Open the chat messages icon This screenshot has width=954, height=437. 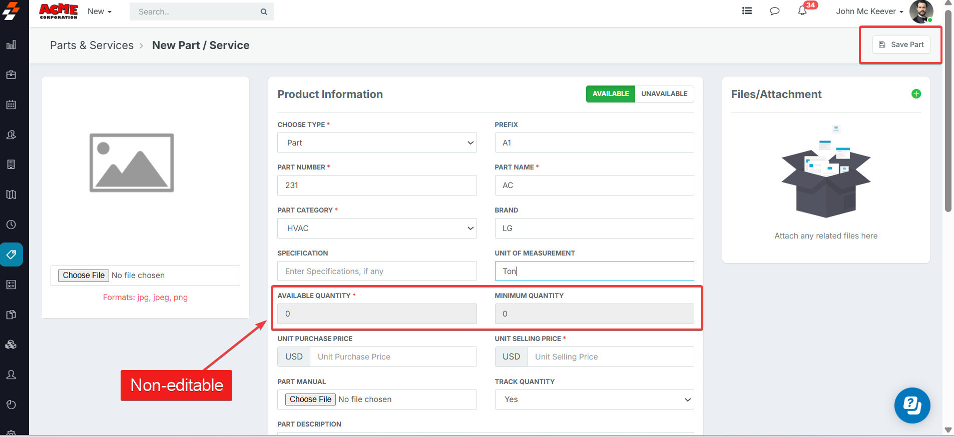tap(774, 11)
